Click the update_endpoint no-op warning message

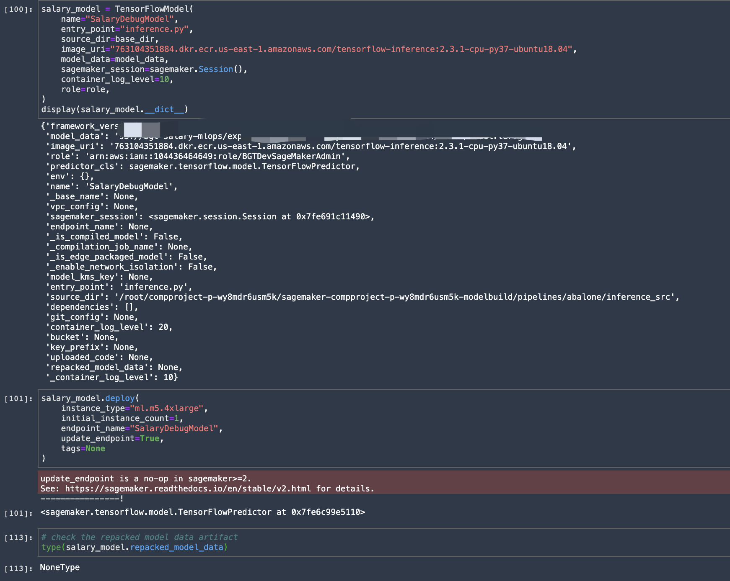pos(146,478)
